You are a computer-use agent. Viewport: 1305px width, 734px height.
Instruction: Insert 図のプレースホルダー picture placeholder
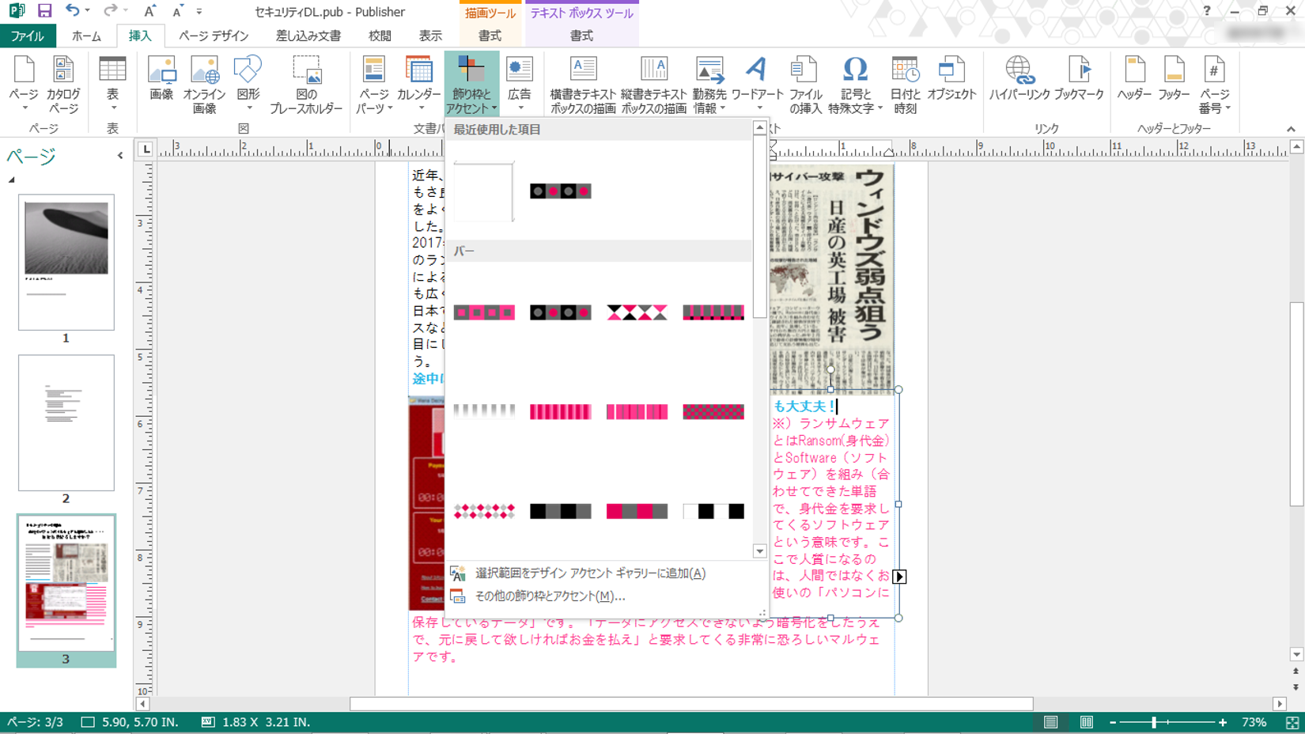(x=306, y=85)
